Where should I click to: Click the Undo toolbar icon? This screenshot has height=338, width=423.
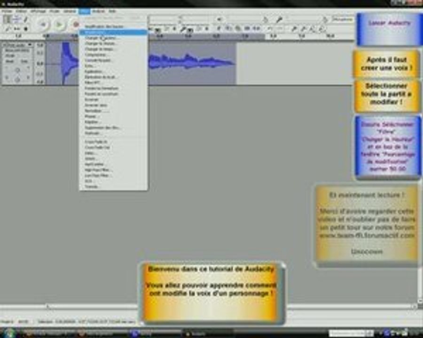click(271, 29)
